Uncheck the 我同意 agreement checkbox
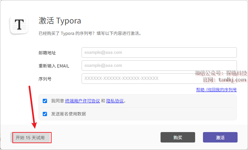This screenshot has height=150, width=248. [x=45, y=101]
